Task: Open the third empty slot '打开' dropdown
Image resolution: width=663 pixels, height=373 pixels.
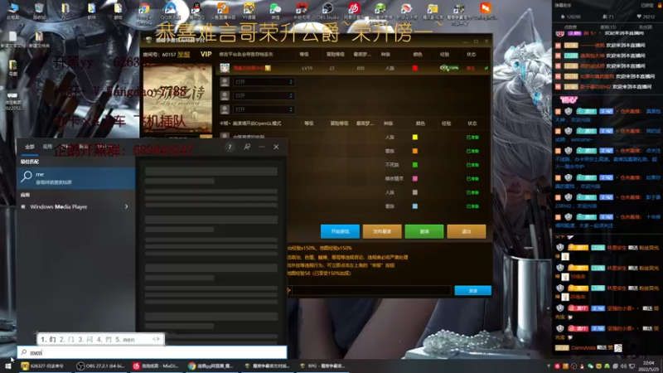Action: 264,109
